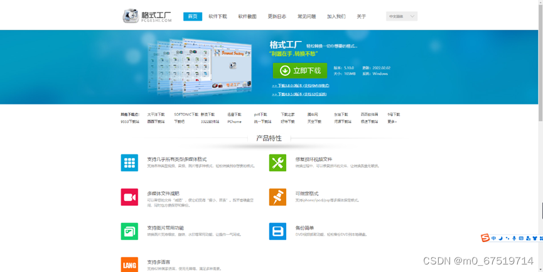Click the 9号下载 mirror link
Viewport: 543px width, 272px height.
(394, 114)
